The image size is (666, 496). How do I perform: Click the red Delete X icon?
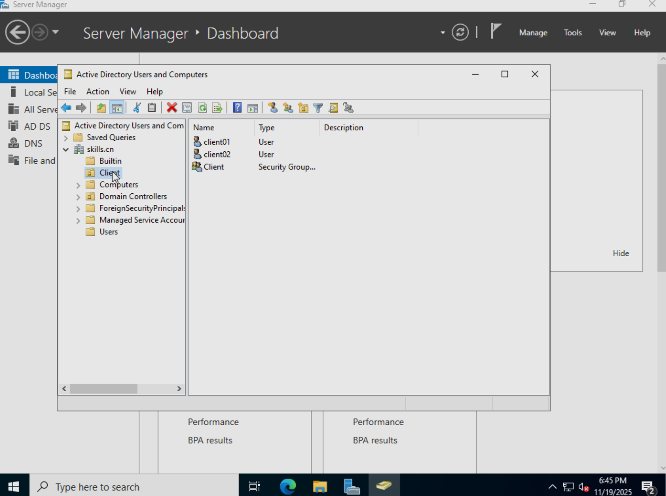(x=172, y=108)
